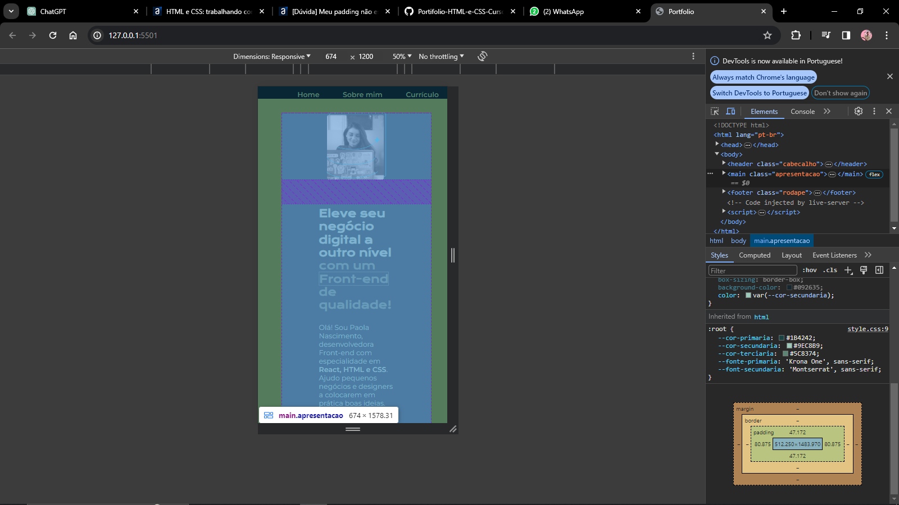Show more styles sidebar tabs chevron
Image resolution: width=899 pixels, height=505 pixels.
click(868, 255)
